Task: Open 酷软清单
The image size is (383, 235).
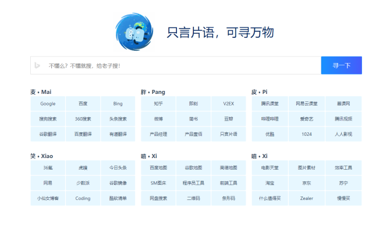Action: (118, 198)
